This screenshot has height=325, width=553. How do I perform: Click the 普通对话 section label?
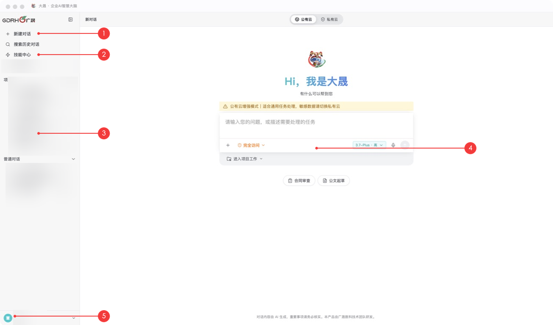(12, 159)
